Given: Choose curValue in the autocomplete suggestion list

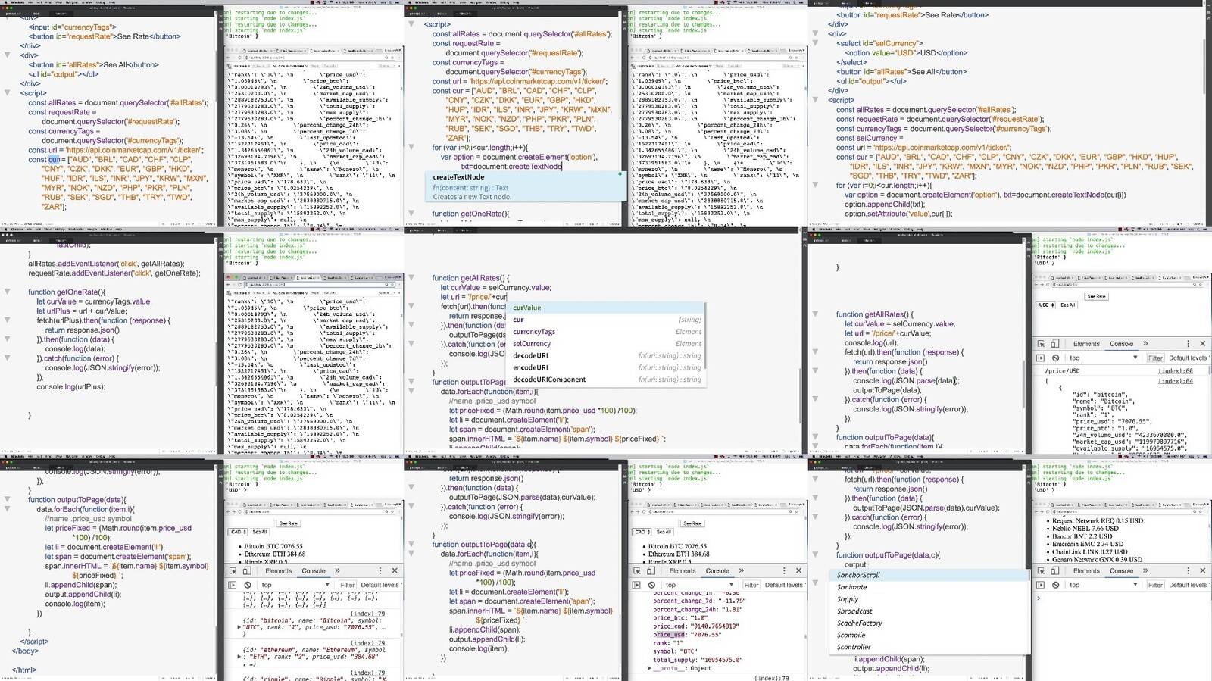Looking at the screenshot, I should (x=606, y=308).
